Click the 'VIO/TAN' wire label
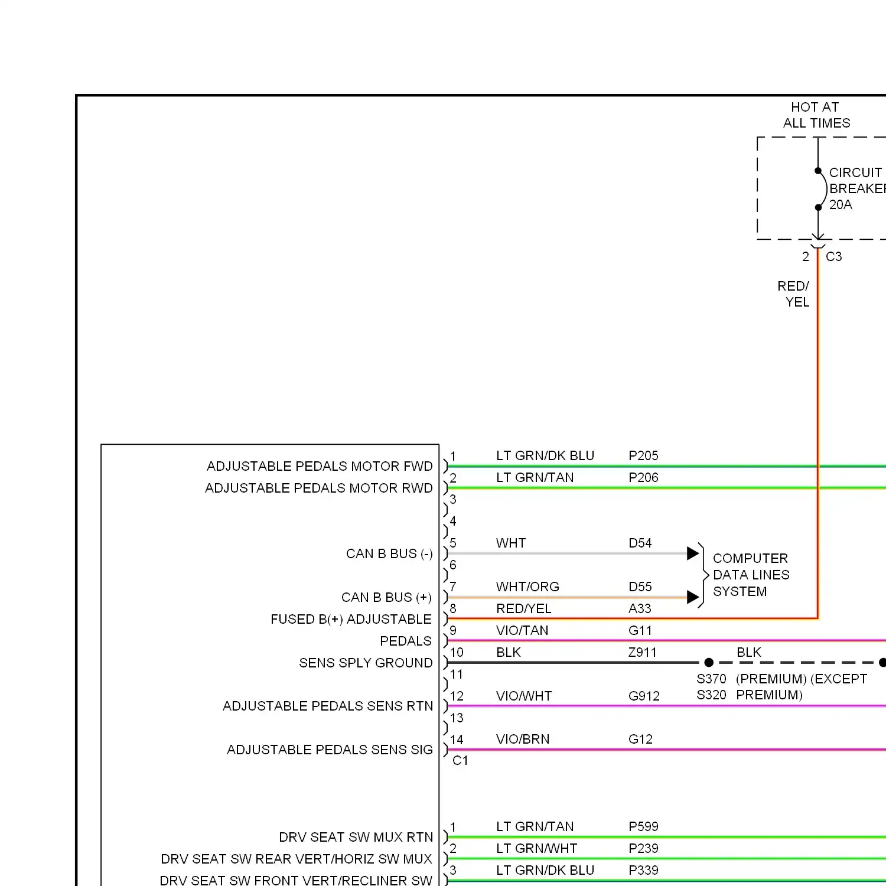 point(522,630)
